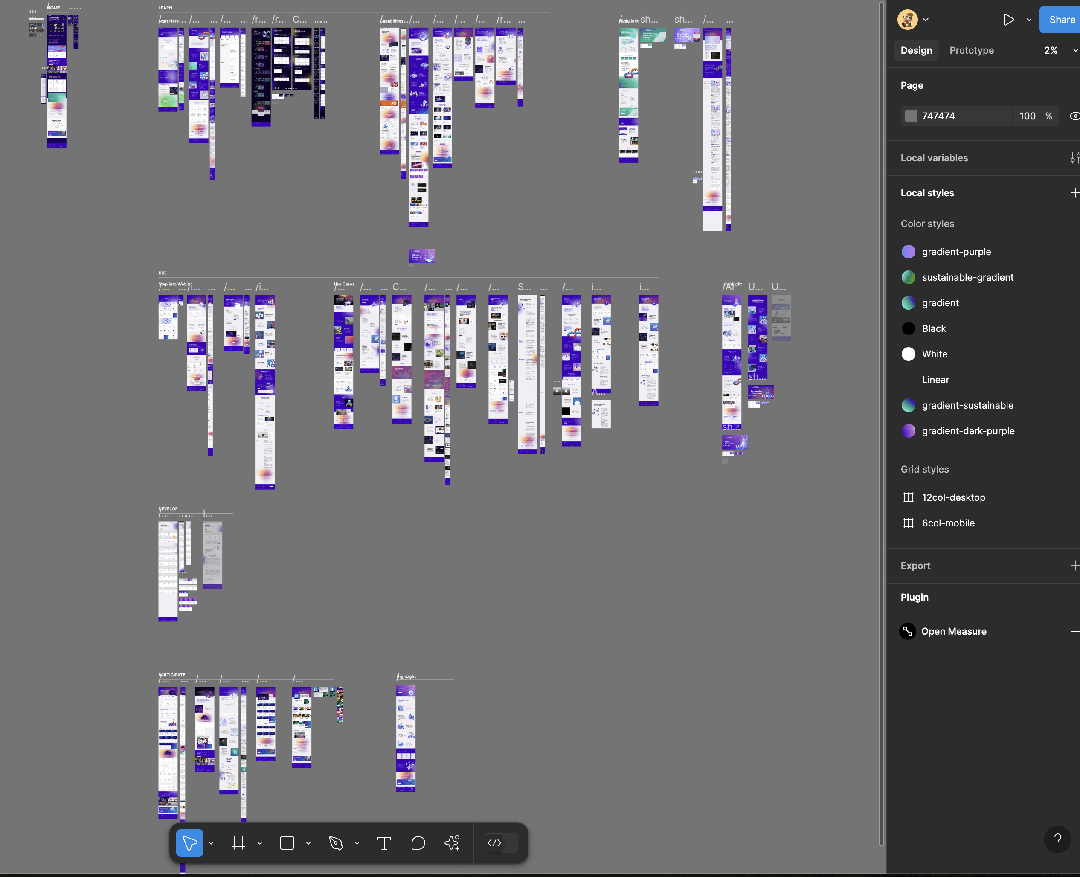
Task: Add an export setting
Action: point(1074,566)
